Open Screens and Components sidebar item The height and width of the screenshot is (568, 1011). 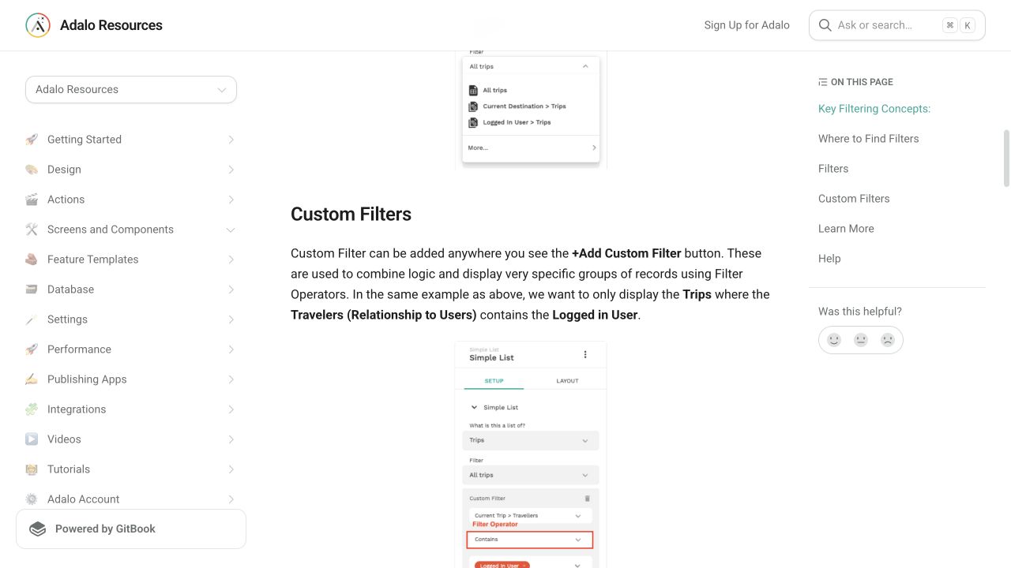[131, 230]
